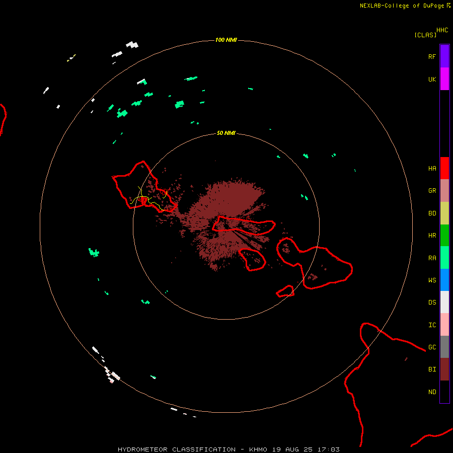Click the 100 NMI range ring label

tap(226, 40)
